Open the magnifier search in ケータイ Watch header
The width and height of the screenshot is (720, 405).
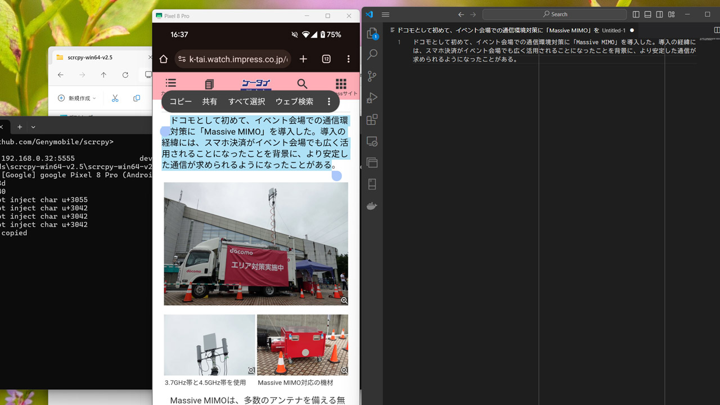tap(302, 83)
